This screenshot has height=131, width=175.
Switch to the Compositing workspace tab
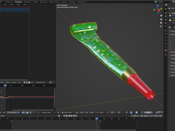27,2
